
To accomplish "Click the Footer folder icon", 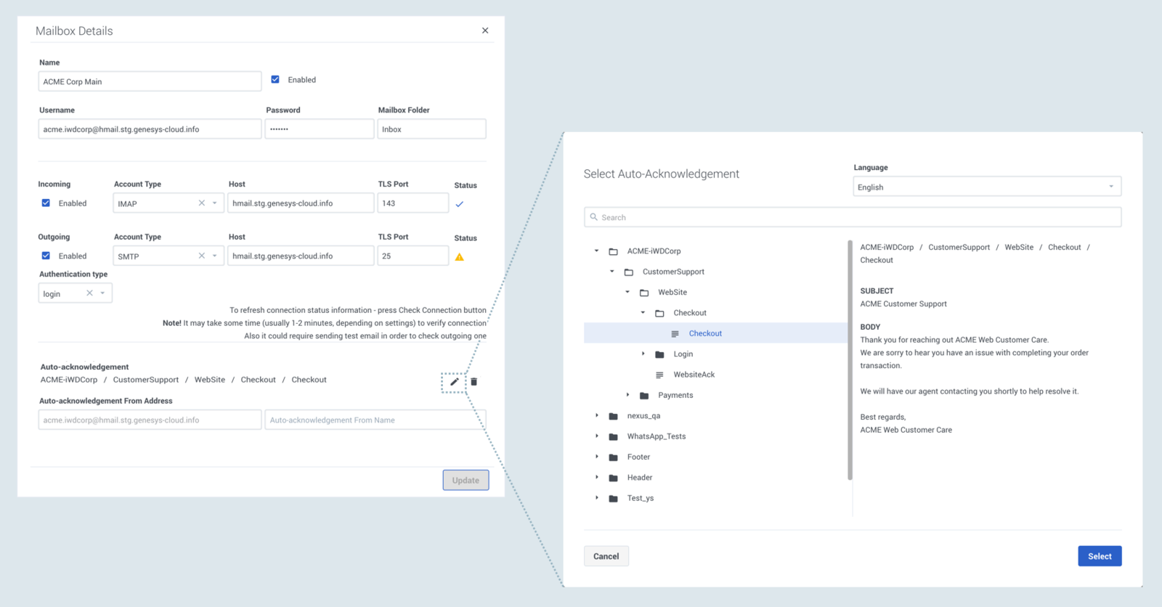I will 614,457.
